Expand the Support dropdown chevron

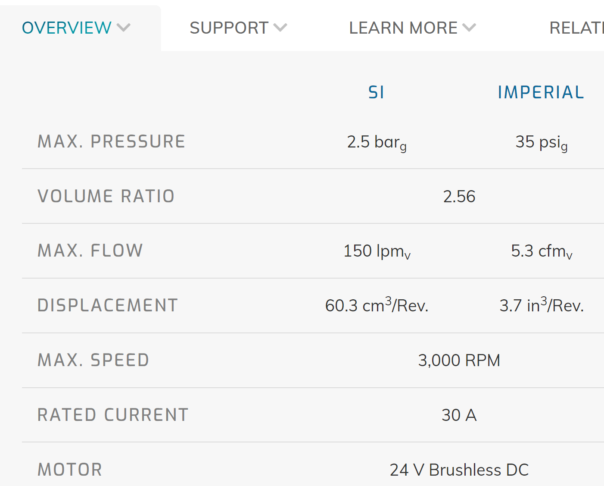pos(280,28)
